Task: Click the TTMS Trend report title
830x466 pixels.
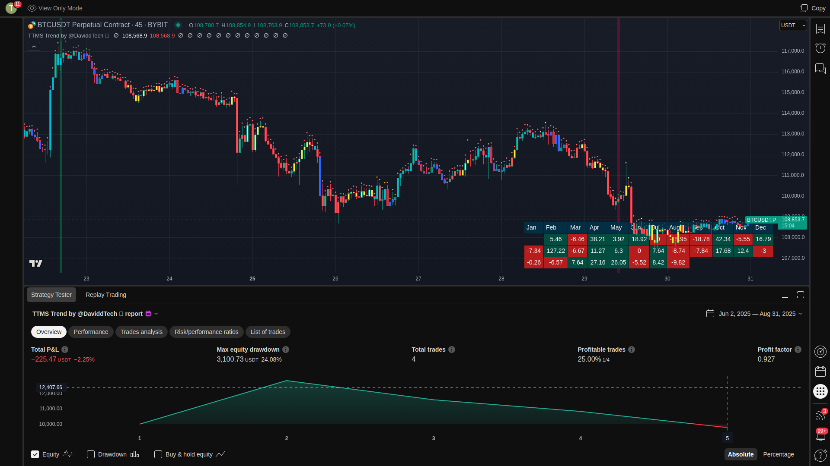Action: (x=87, y=314)
